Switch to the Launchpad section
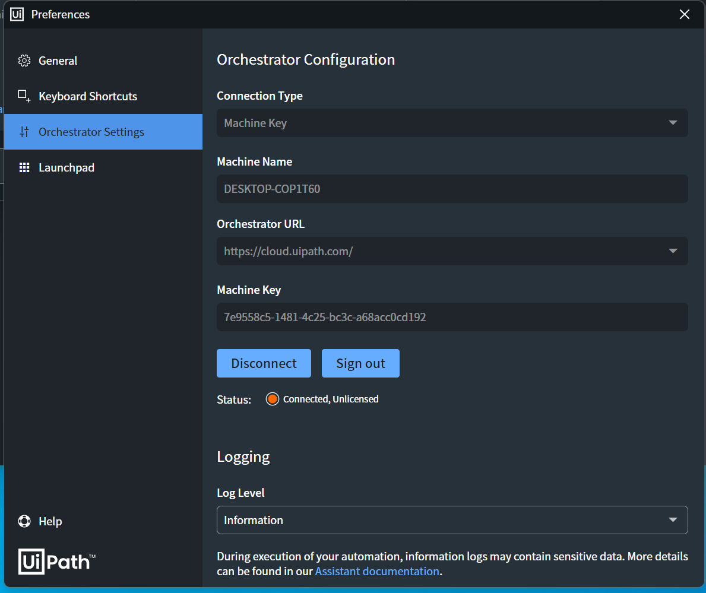706x593 pixels. point(67,167)
